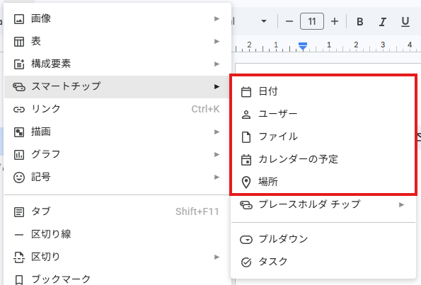Toggle bold formatting in toolbar
This screenshot has width=421, height=285.
[359, 21]
